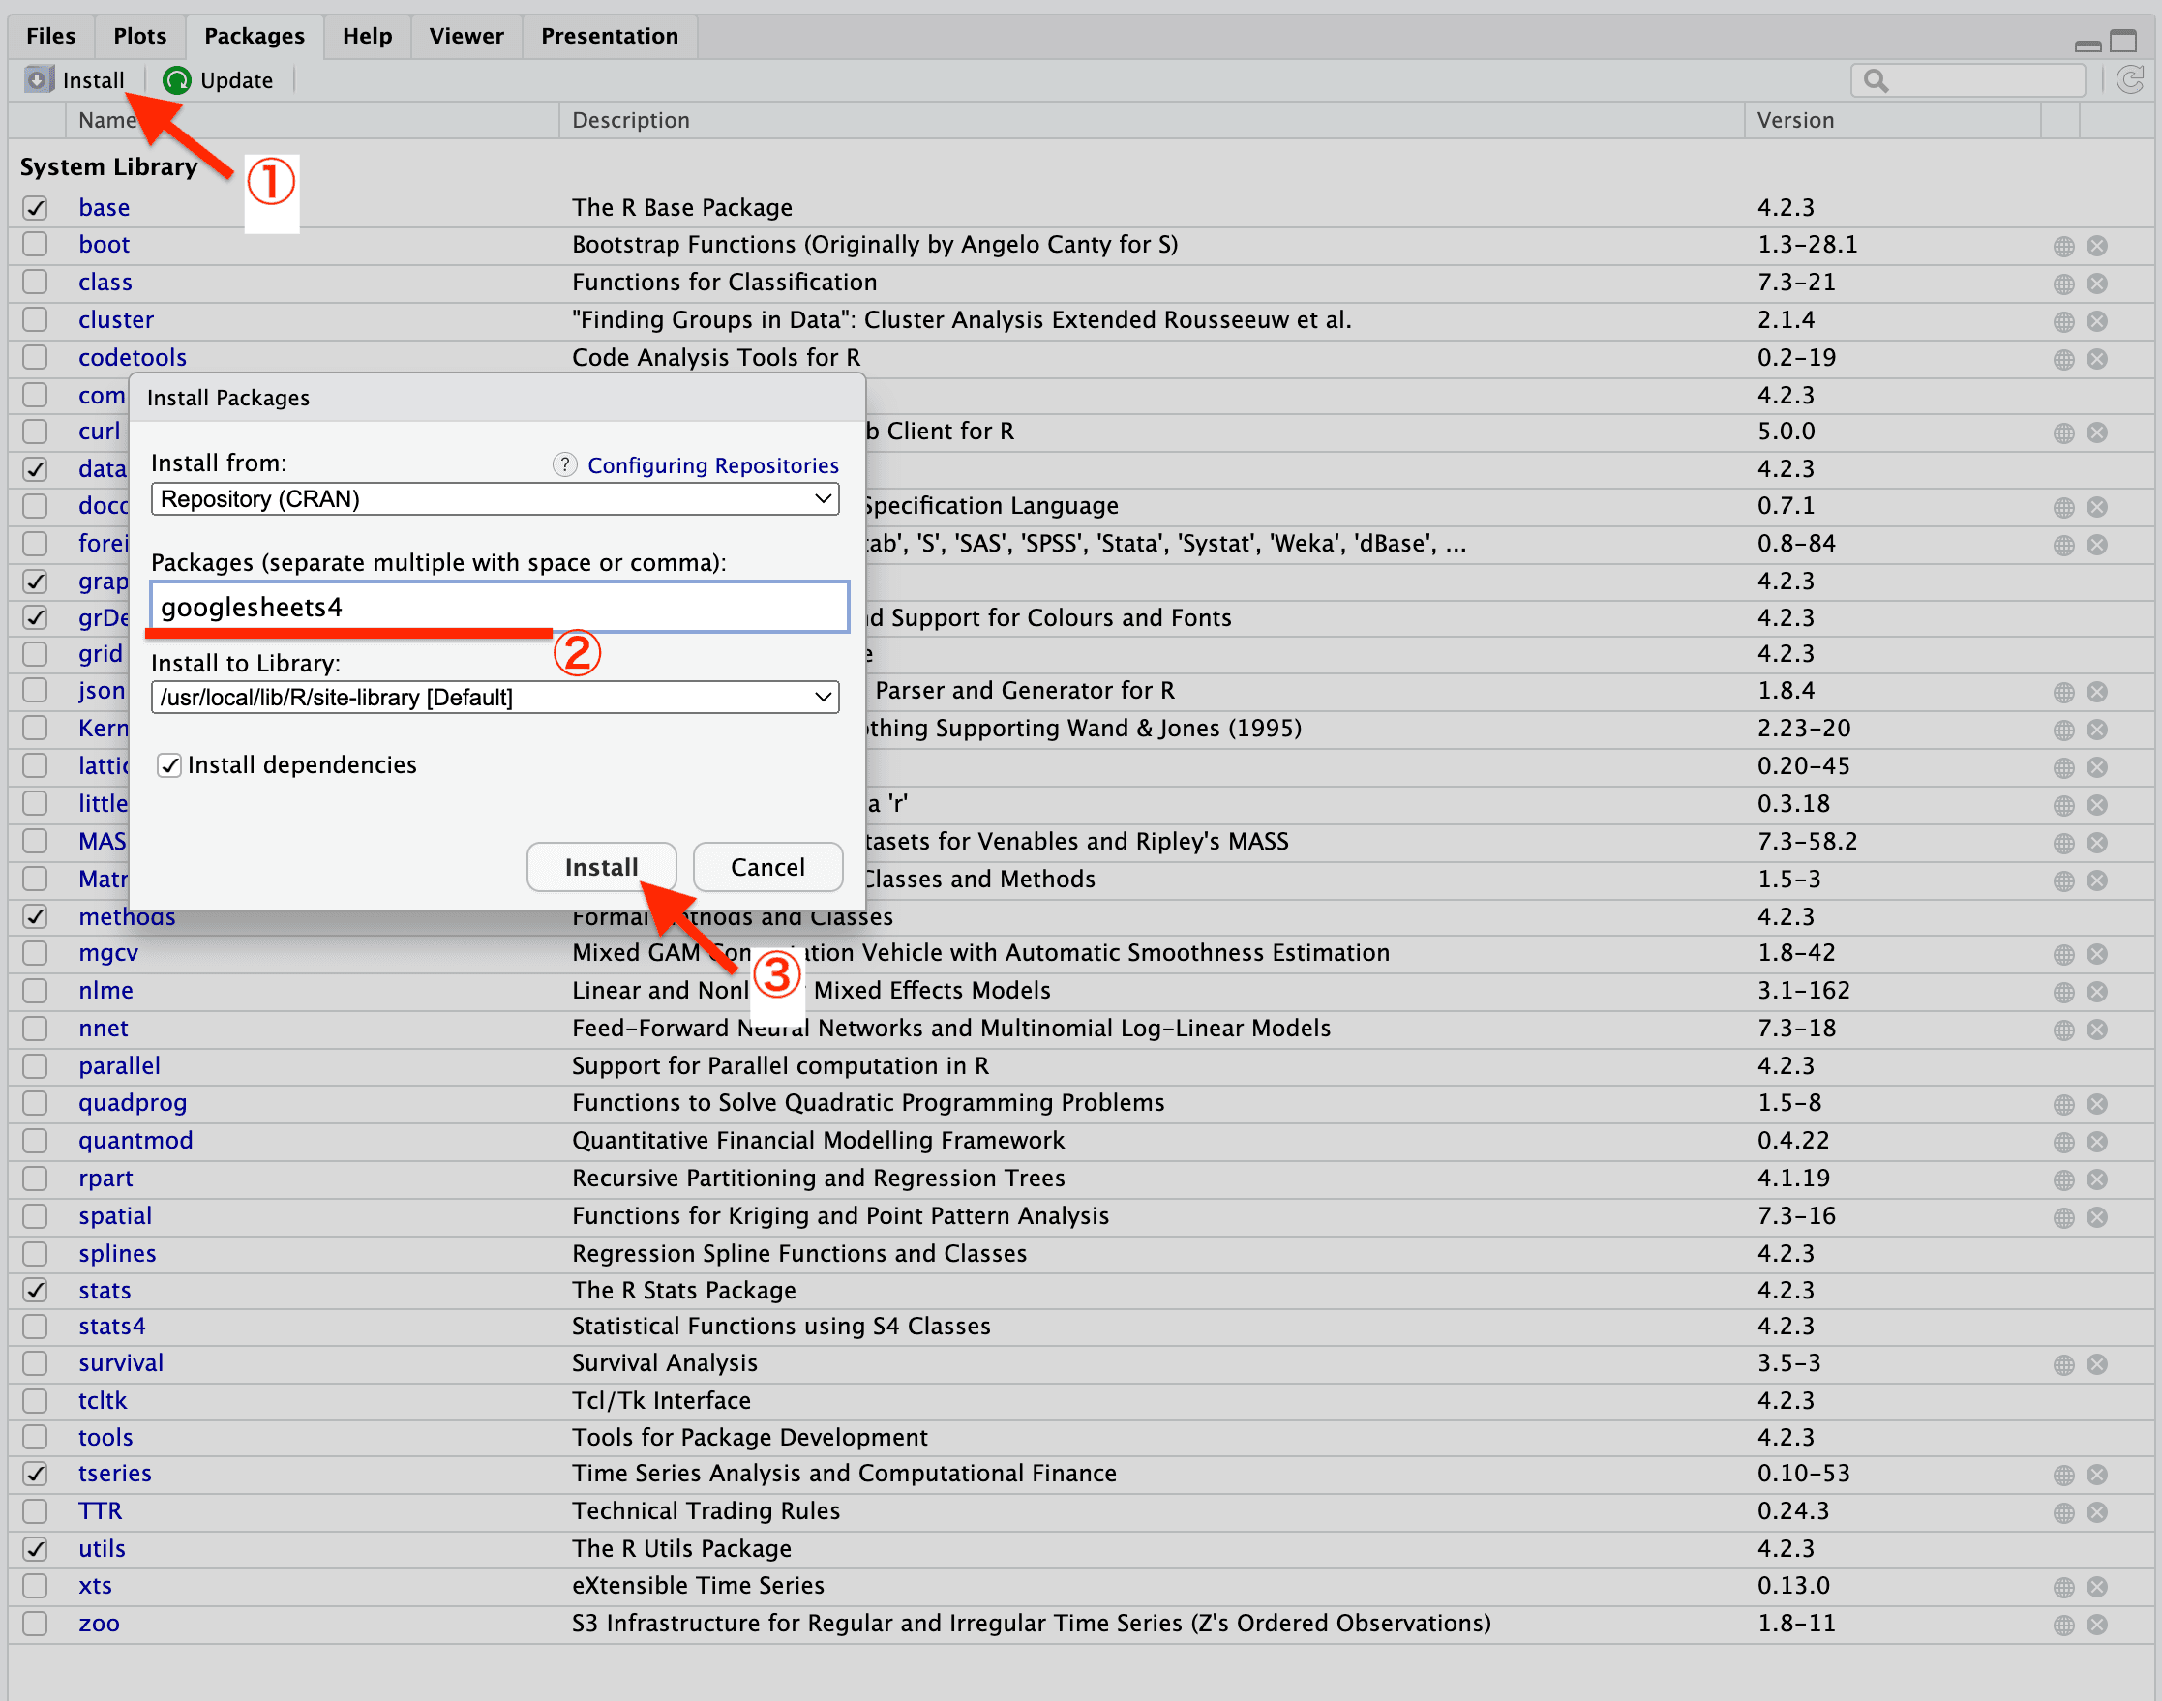Open the Configuring Repositories link
Screen dimensions: 2162x1701
coord(712,465)
